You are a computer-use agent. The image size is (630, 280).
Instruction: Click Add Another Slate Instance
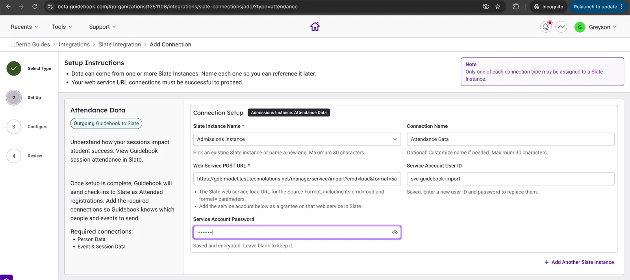tap(579, 262)
